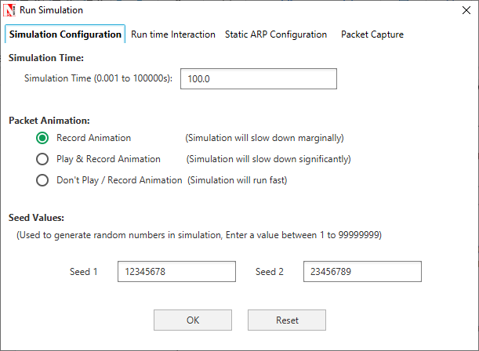Click the Packet Animation heading

[x=49, y=121]
